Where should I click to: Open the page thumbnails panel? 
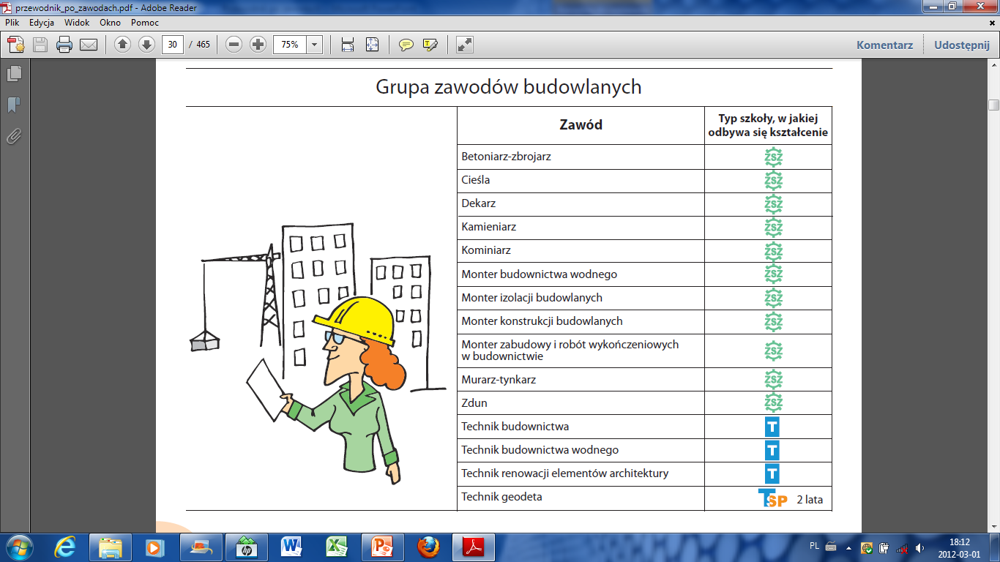[14, 73]
